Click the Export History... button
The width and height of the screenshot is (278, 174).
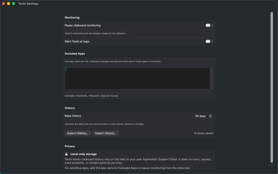point(78,133)
